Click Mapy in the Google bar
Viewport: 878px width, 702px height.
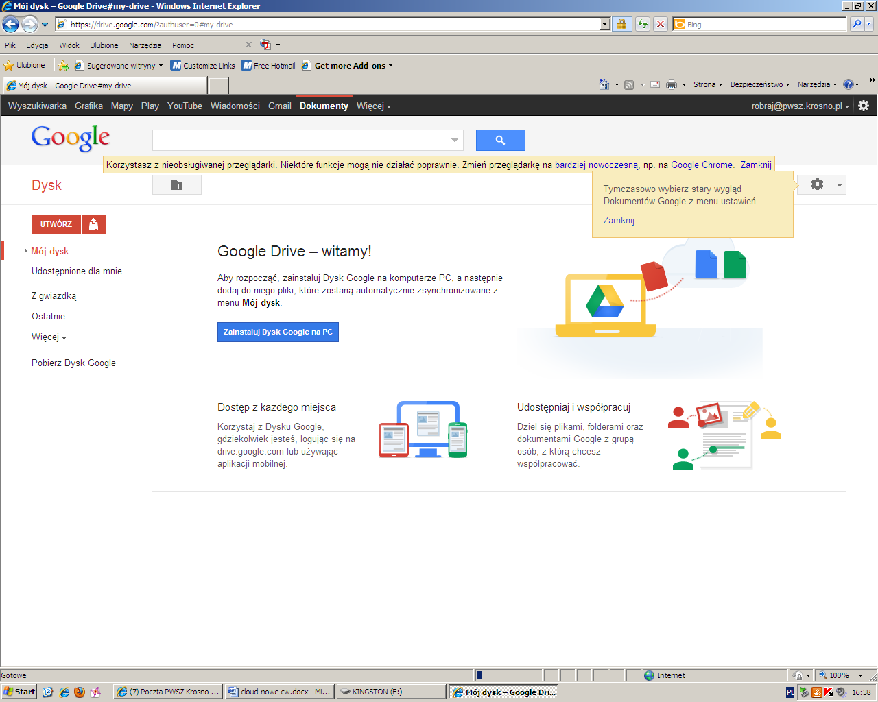(121, 106)
